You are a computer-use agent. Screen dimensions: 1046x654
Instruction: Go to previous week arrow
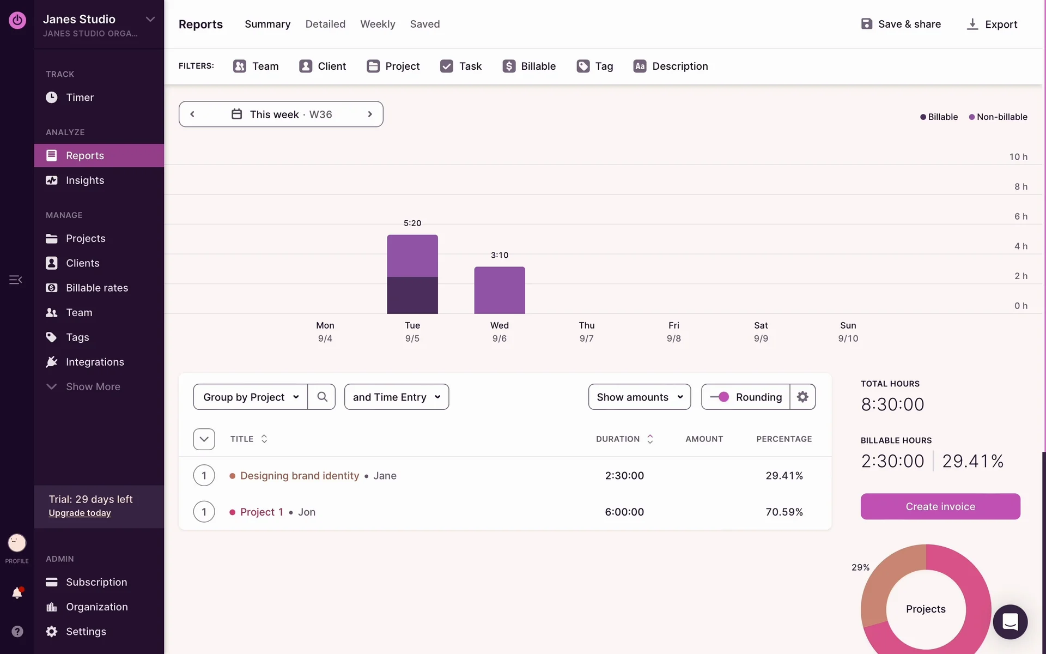(192, 114)
